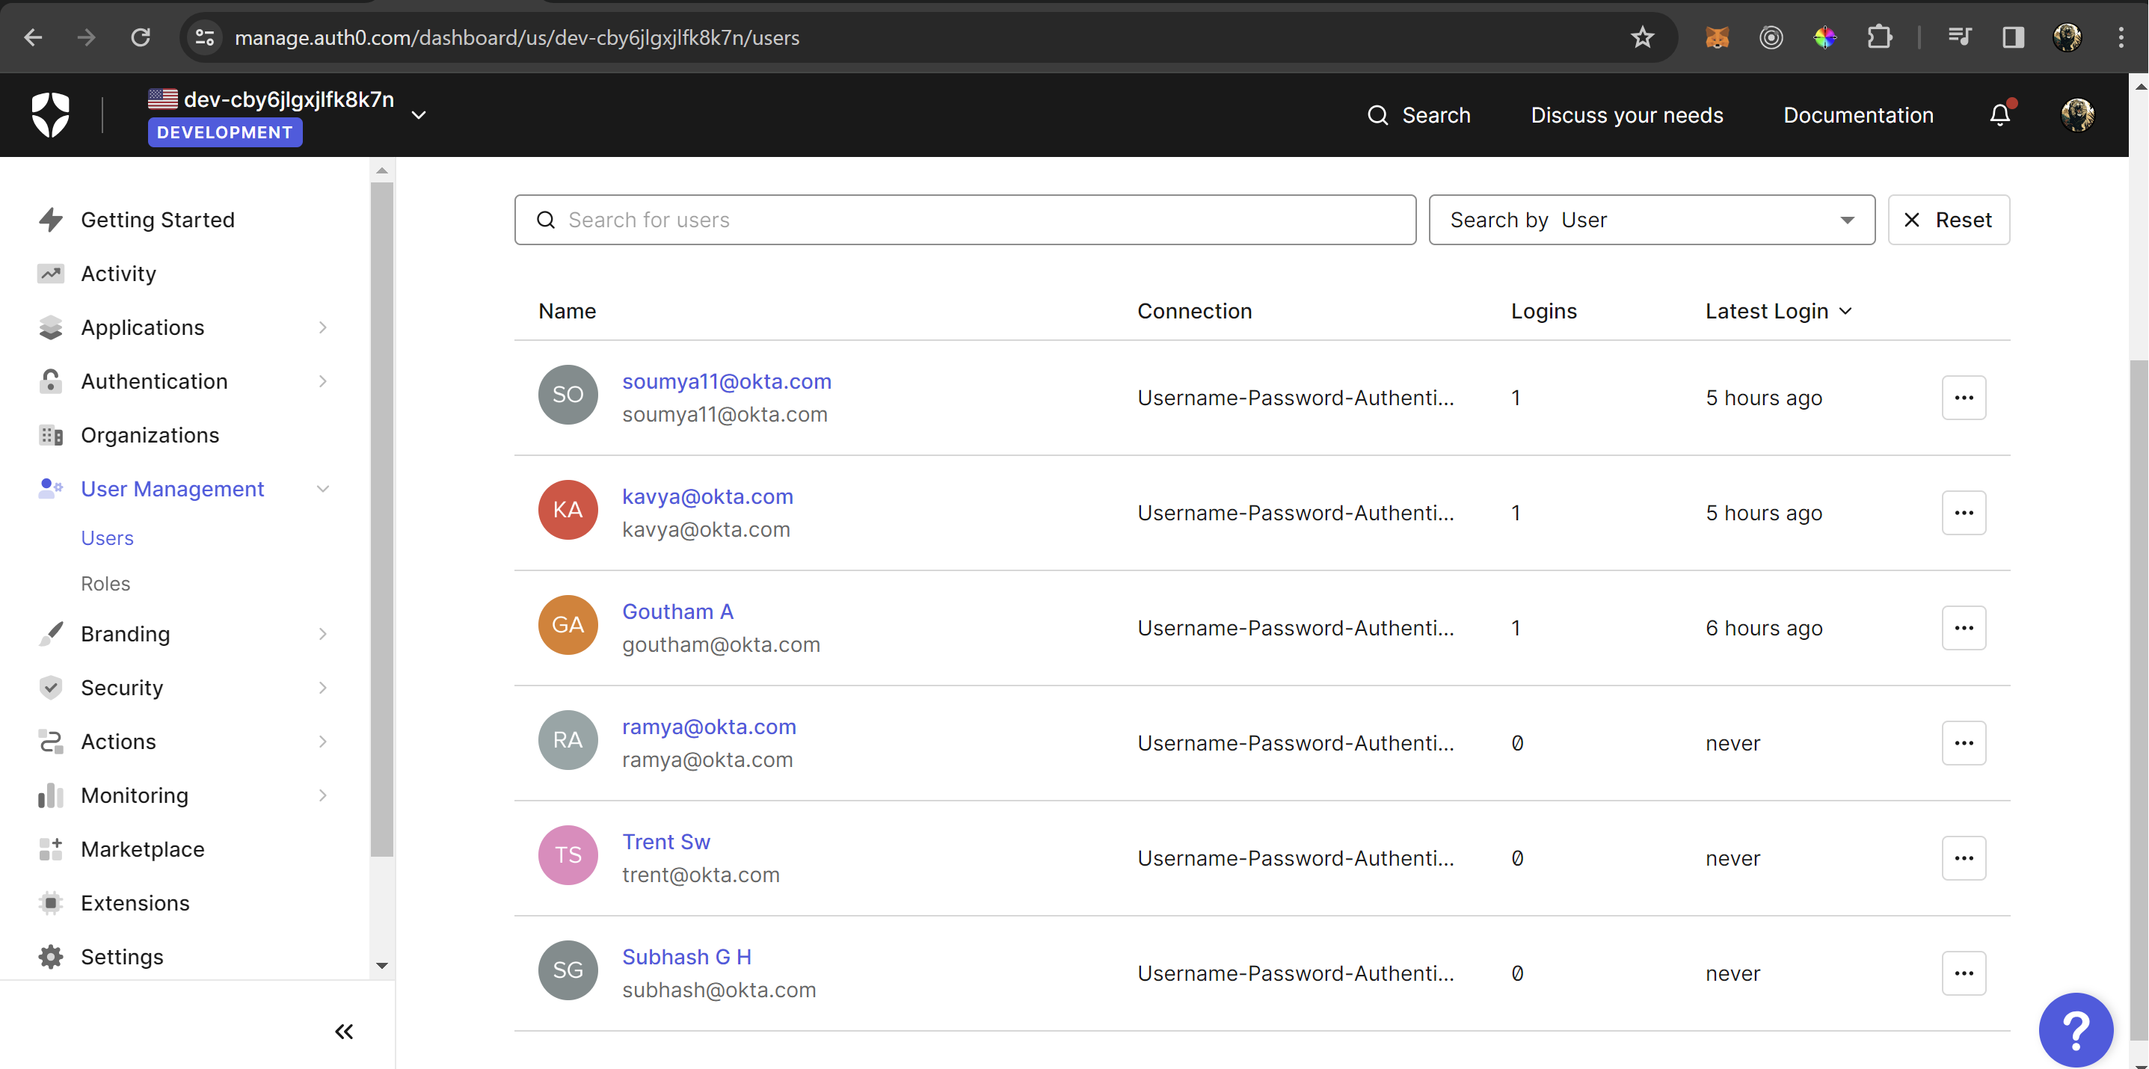Open the help question mark bubble
Viewport: 2149px width, 1069px height.
(2076, 1030)
